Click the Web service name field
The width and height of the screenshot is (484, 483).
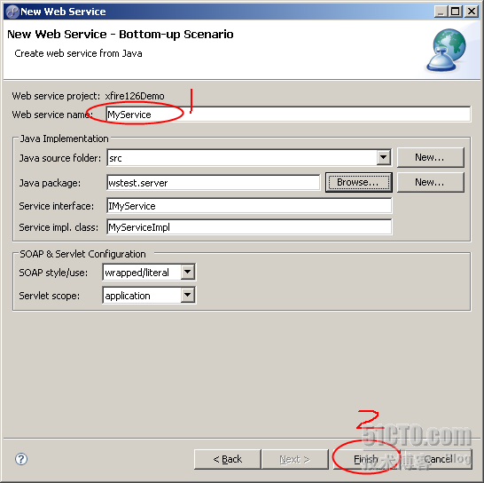click(x=288, y=115)
